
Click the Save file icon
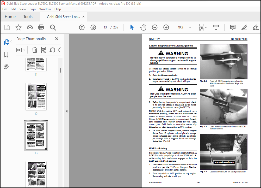[7, 27]
